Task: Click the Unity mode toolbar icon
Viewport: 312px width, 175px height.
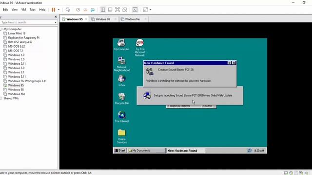Action: pos(125,10)
